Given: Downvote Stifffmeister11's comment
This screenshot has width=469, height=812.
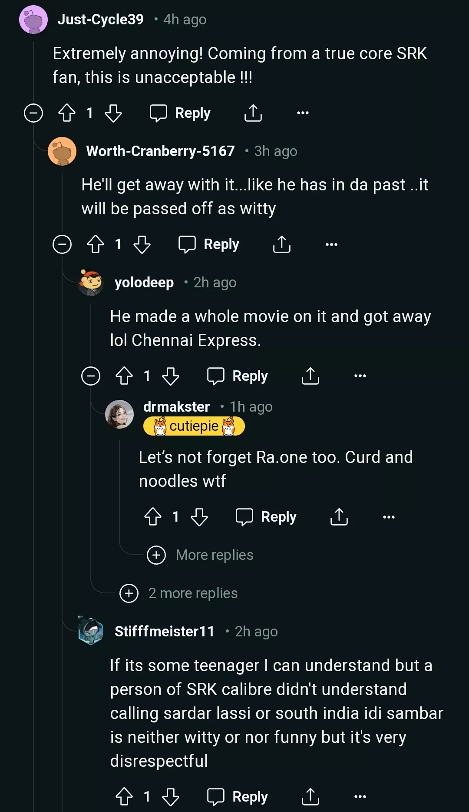Looking at the screenshot, I should pos(172,797).
